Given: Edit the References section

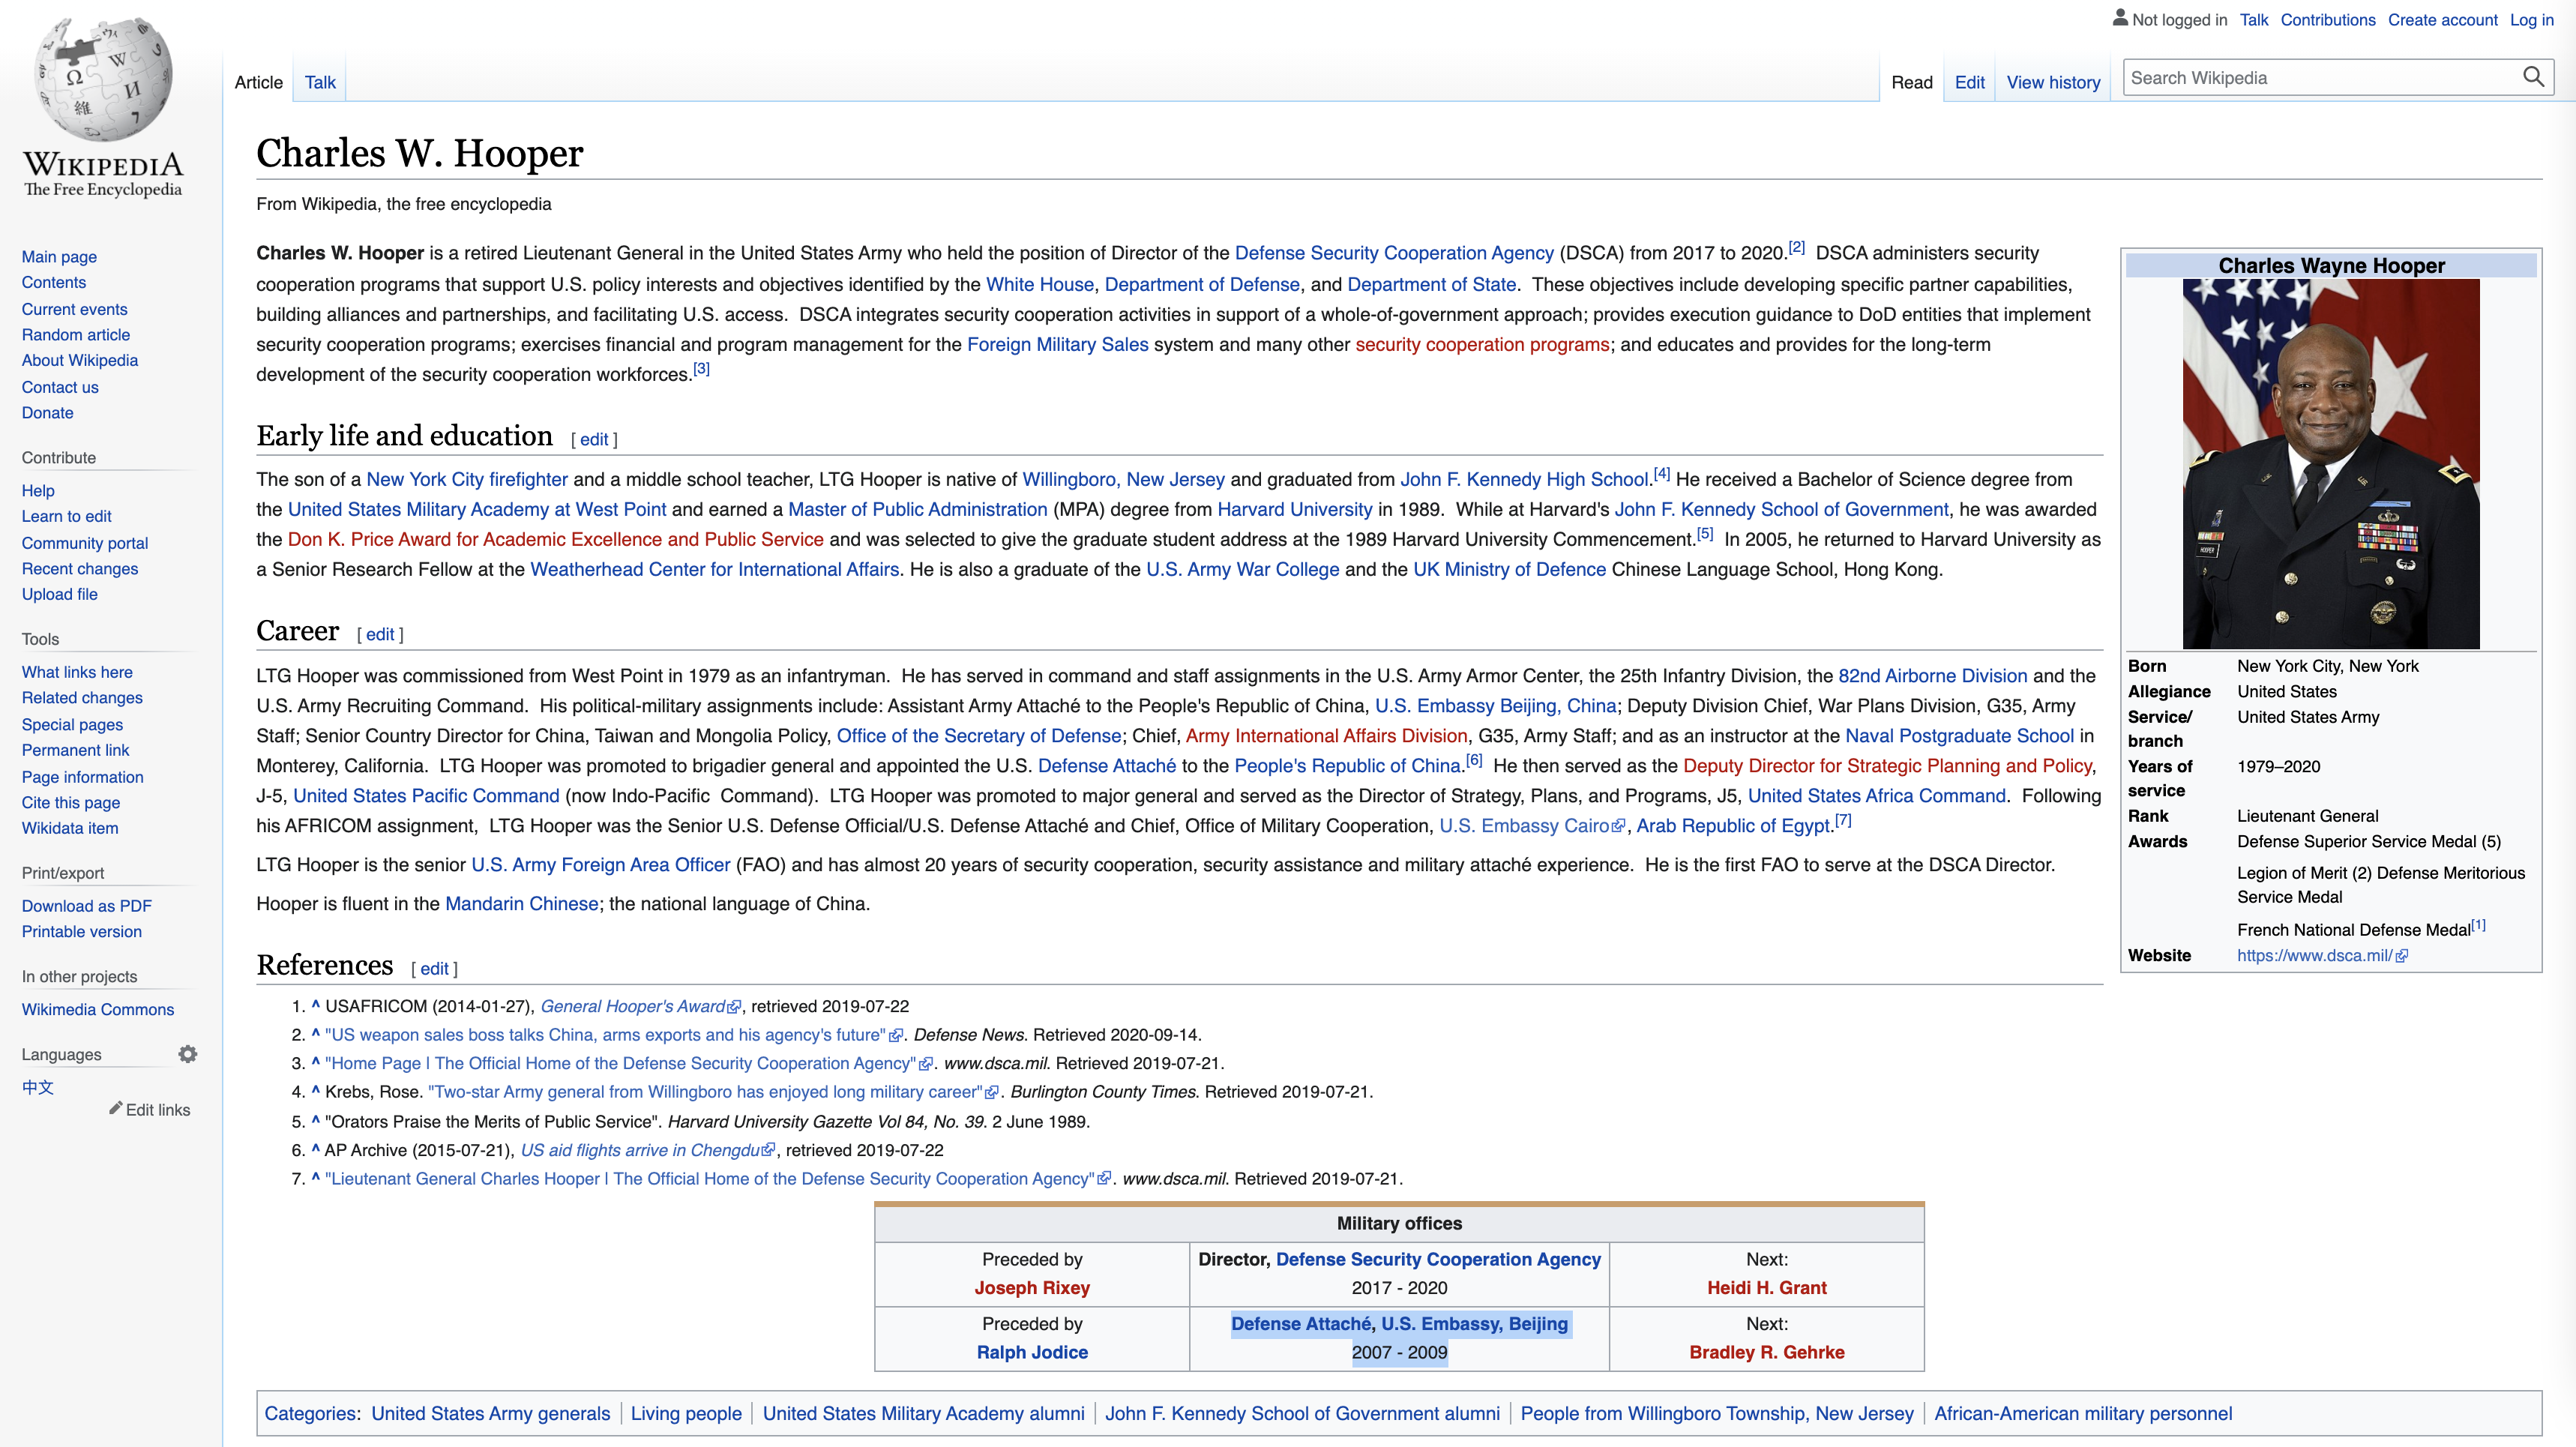Looking at the screenshot, I should [434, 968].
